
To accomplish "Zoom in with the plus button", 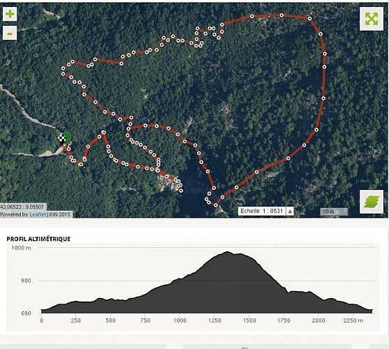I will click(10, 14).
